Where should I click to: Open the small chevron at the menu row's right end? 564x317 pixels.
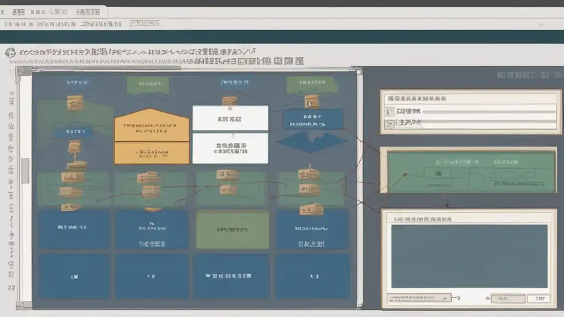541,24
